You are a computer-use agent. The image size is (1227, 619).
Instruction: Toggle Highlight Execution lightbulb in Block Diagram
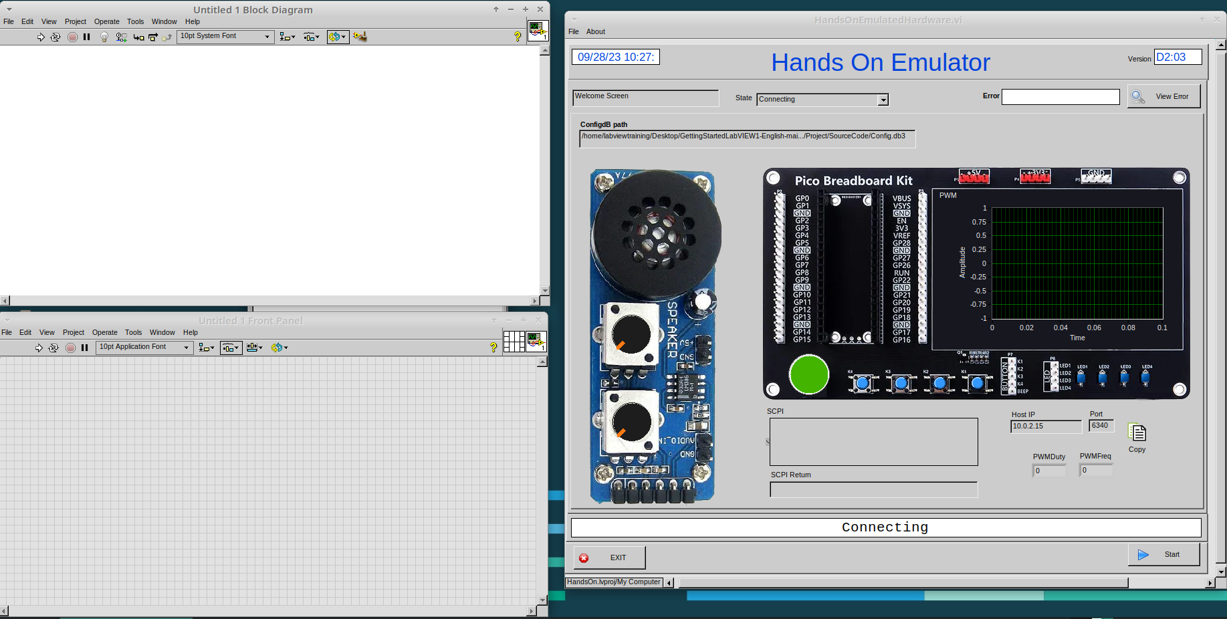click(x=104, y=37)
